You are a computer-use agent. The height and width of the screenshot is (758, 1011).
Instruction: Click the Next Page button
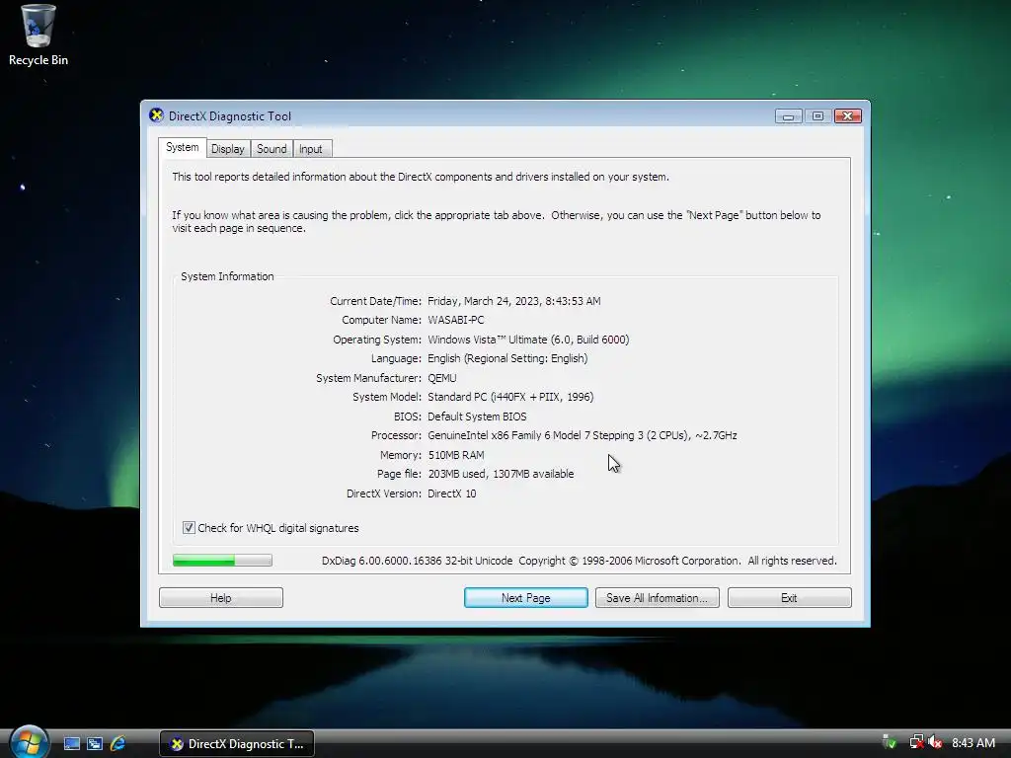coord(526,598)
